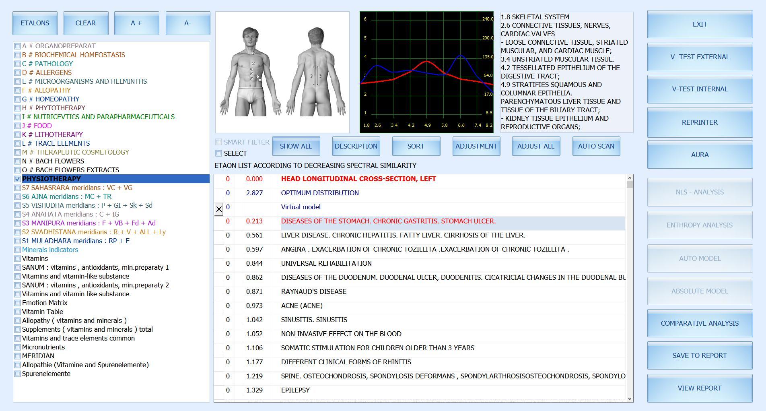Viewport: 766px width, 411px height.
Task: Check the Vitamin Table checkbox
Action: 17,312
